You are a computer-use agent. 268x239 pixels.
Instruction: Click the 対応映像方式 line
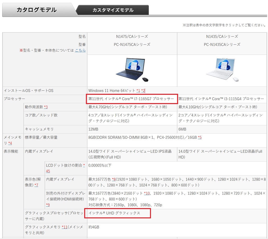[x=125, y=205]
